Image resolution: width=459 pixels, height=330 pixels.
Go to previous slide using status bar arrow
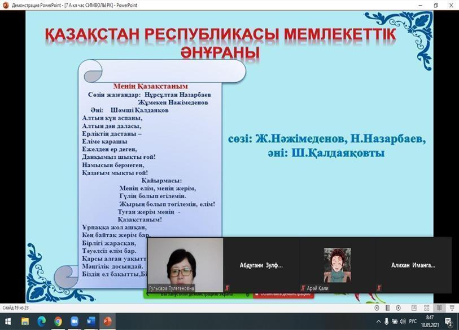[x=377, y=308]
